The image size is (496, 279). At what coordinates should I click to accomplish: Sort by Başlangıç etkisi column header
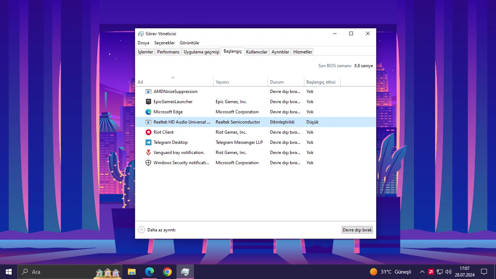click(322, 82)
